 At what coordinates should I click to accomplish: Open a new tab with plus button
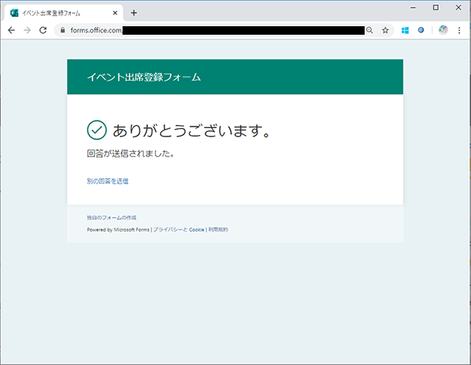point(133,12)
